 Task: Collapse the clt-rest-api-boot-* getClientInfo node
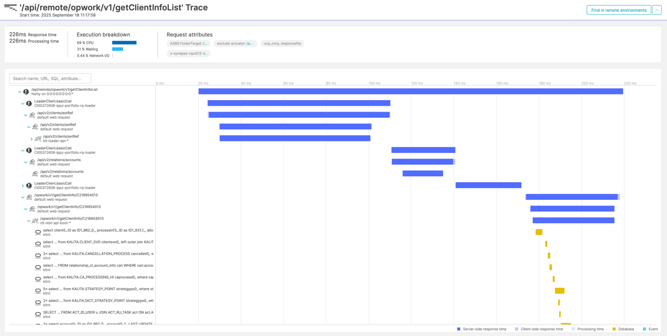[x=29, y=221]
